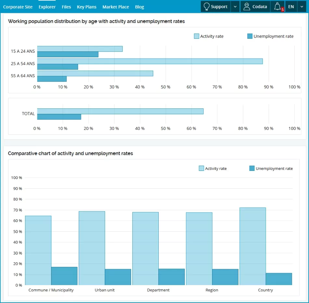The image size is (309, 303).
Task: Click the Country axis label
Action: point(265,290)
